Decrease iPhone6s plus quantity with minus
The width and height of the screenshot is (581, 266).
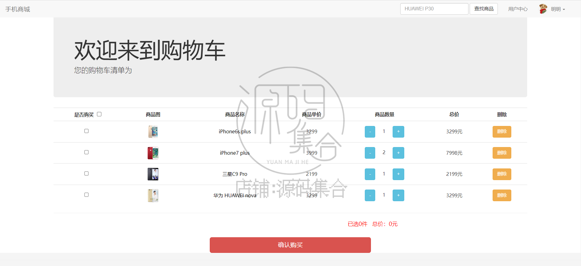[370, 132]
